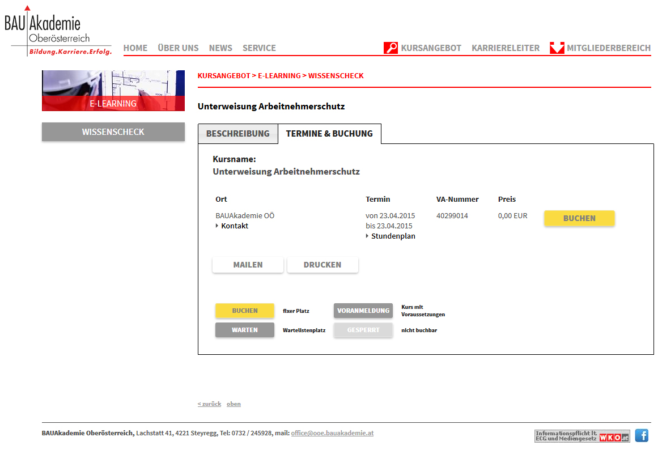Click the legend GESPERRT disabled swatch
Image resolution: width=662 pixels, height=454 pixels.
pos(363,330)
